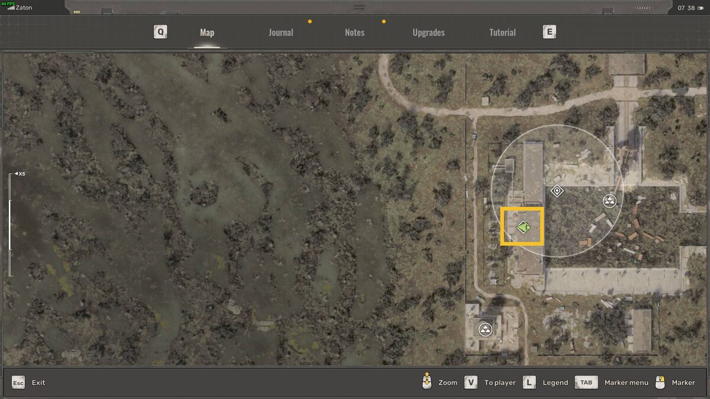Click the Notes notification dot
The width and height of the screenshot is (710, 399).
(x=383, y=22)
